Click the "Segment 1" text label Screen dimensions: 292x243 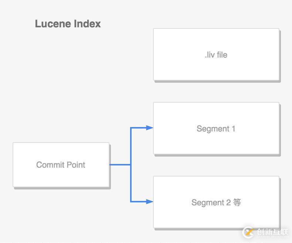pos(216,129)
